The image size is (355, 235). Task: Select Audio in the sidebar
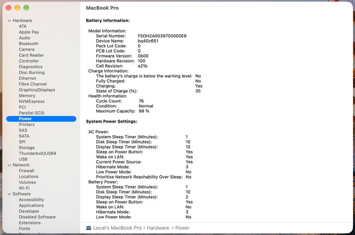coord(24,38)
